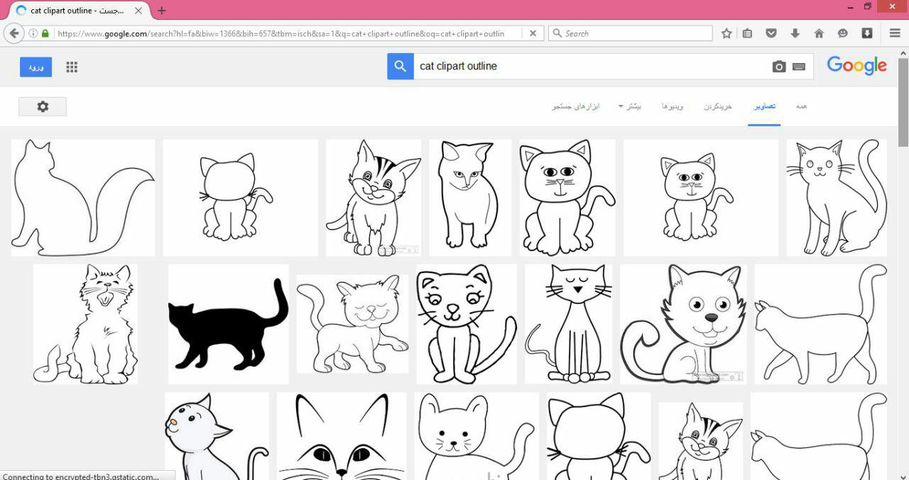
Task: Open the Pocket icon in the toolbar
Action: click(x=771, y=33)
